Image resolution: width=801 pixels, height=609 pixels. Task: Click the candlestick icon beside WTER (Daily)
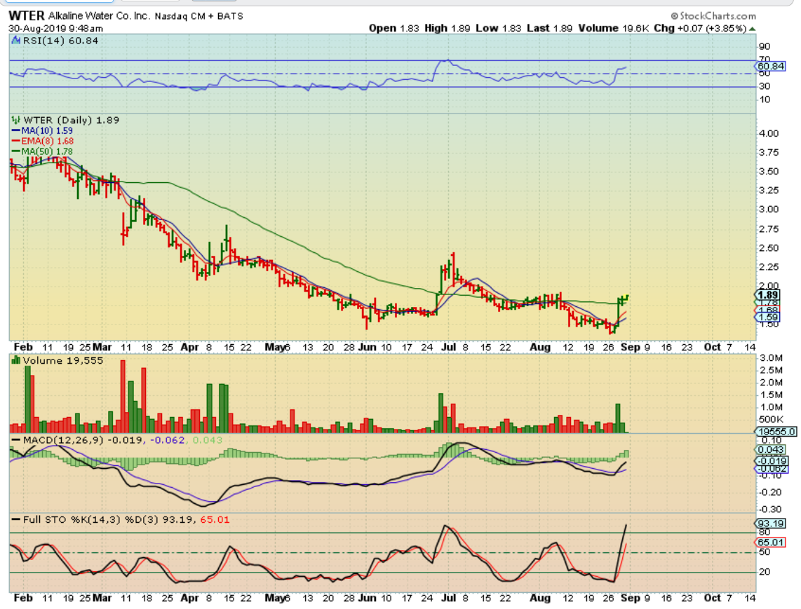[x=14, y=120]
